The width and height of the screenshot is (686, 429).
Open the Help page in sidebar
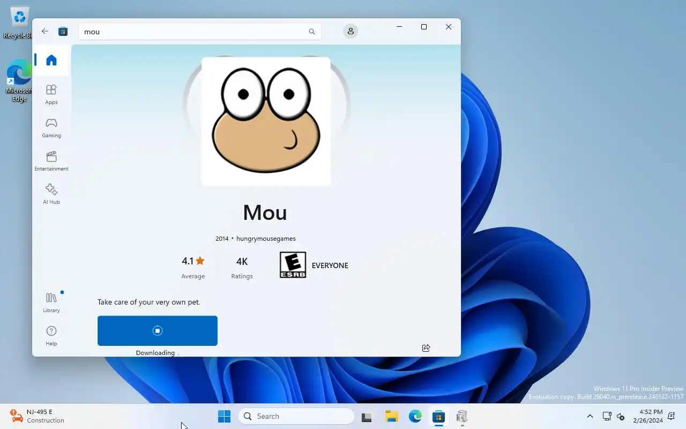[51, 336]
